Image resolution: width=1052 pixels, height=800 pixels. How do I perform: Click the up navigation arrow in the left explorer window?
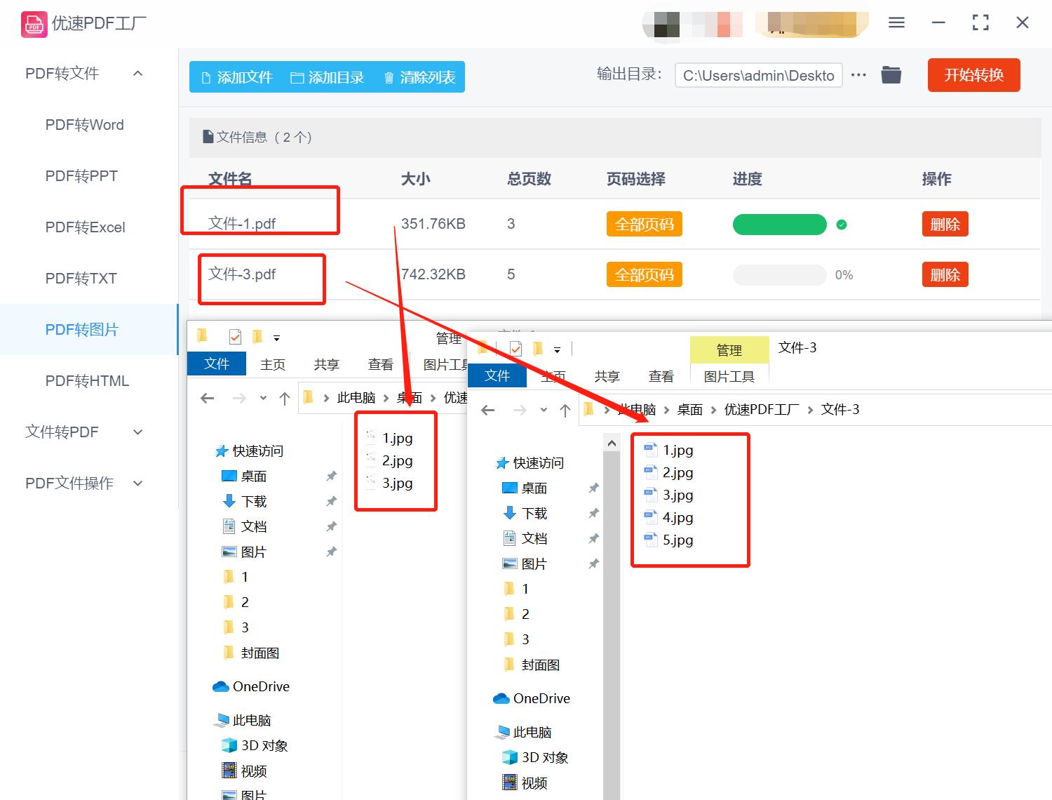click(x=285, y=397)
